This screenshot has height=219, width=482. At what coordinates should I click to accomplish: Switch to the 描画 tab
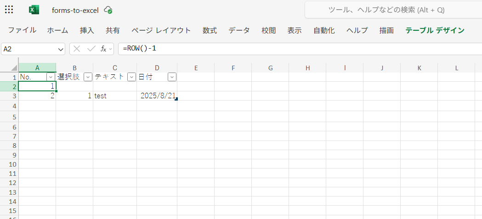pyautogui.click(x=386, y=30)
